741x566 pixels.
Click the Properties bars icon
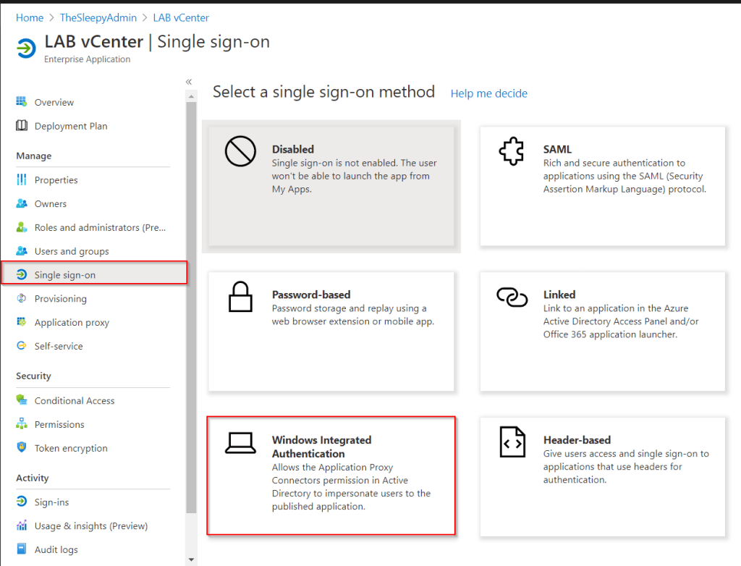[x=22, y=179]
